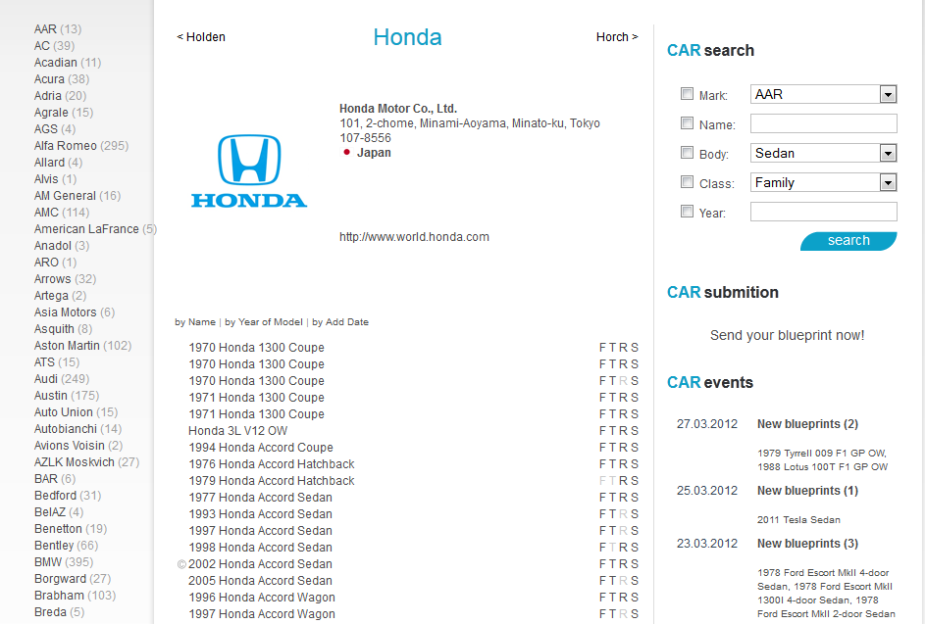The height and width of the screenshot is (624, 925).
Task: Tick the Name search checkbox
Action: tap(687, 123)
